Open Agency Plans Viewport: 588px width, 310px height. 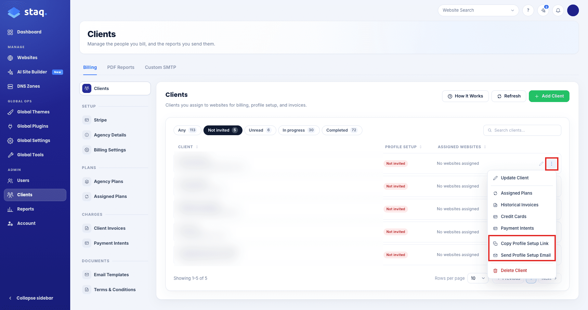pyautogui.click(x=115, y=181)
